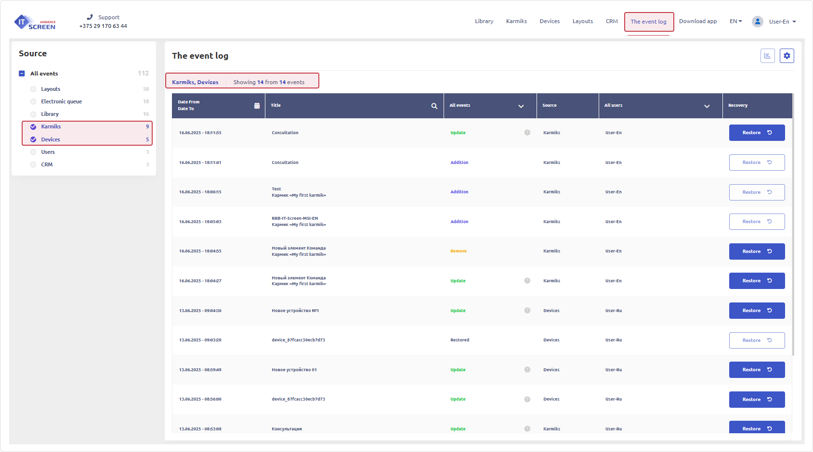Click the Download app link
Viewport: 813px width, 452px height.
point(697,21)
